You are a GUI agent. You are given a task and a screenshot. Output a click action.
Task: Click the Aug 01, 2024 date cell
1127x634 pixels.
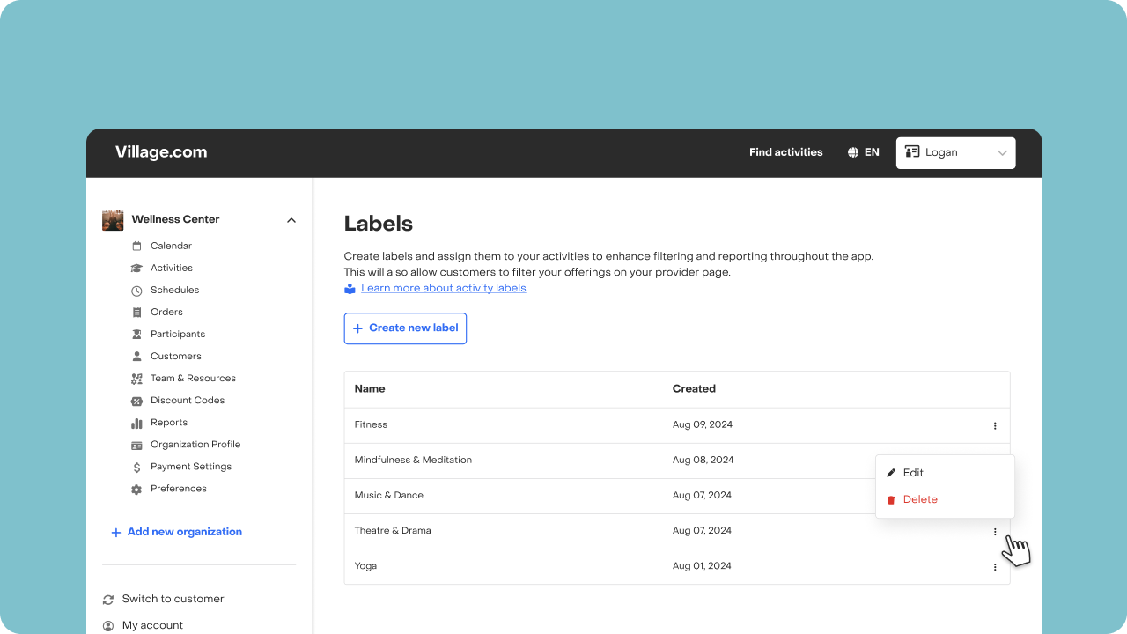pos(702,565)
